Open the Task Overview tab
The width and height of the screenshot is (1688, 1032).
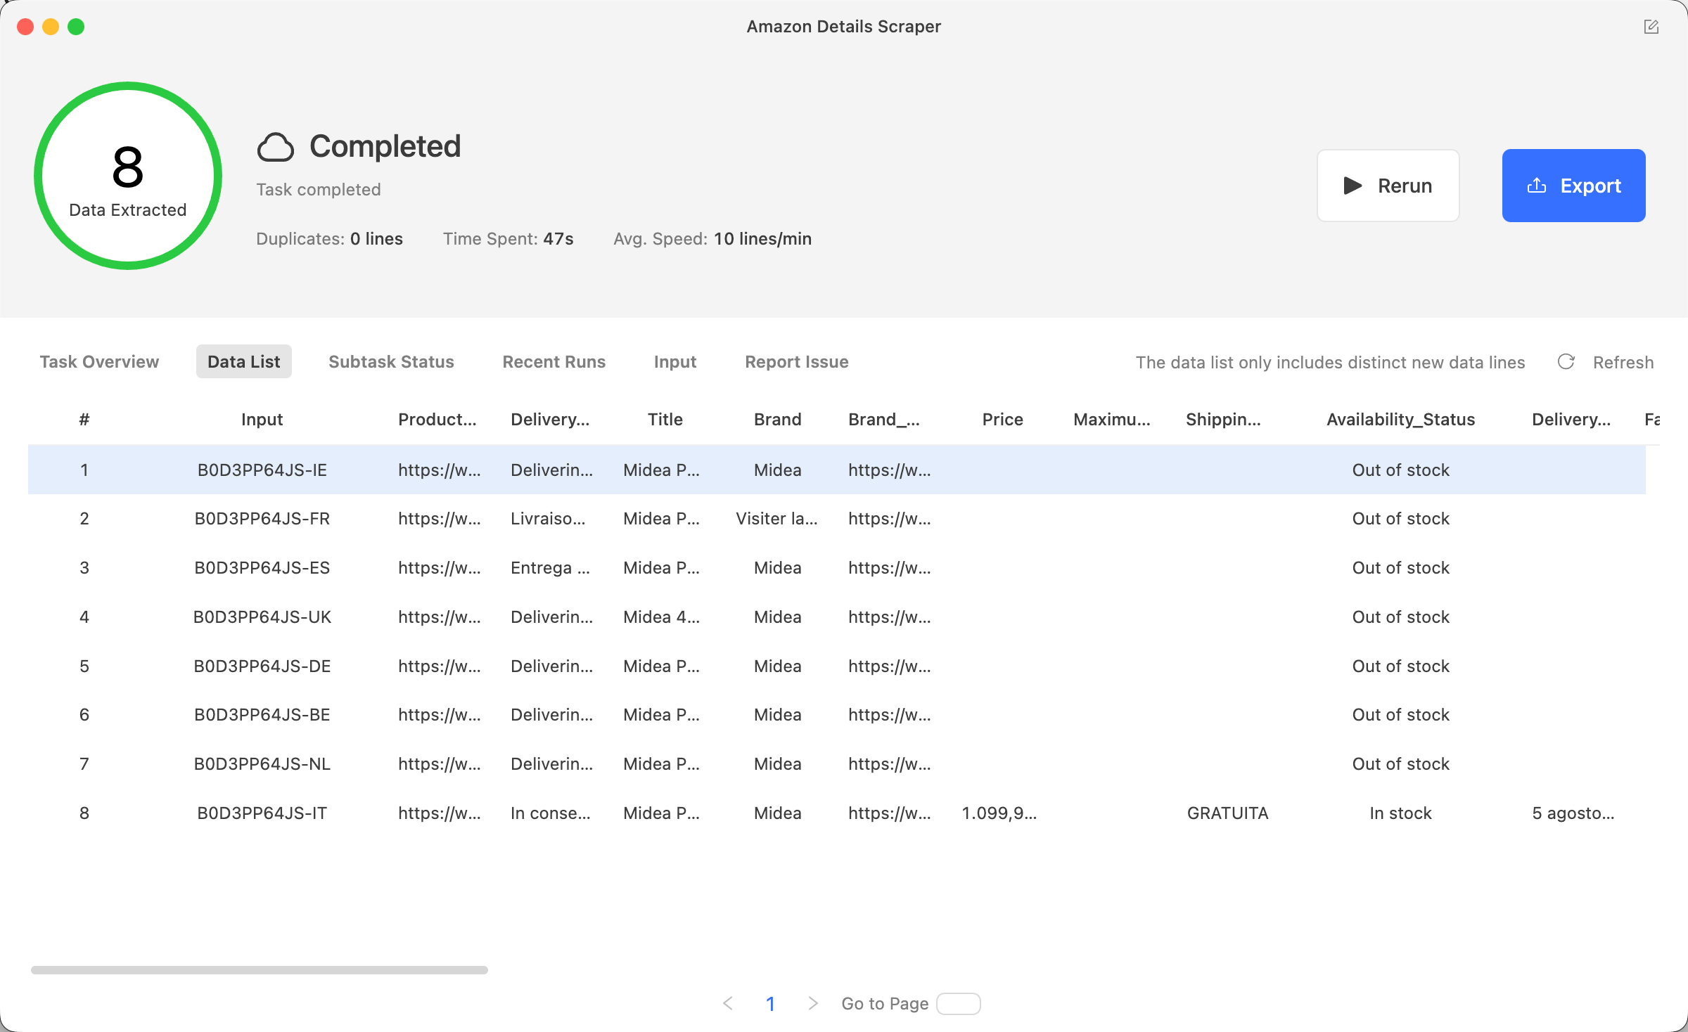(99, 362)
